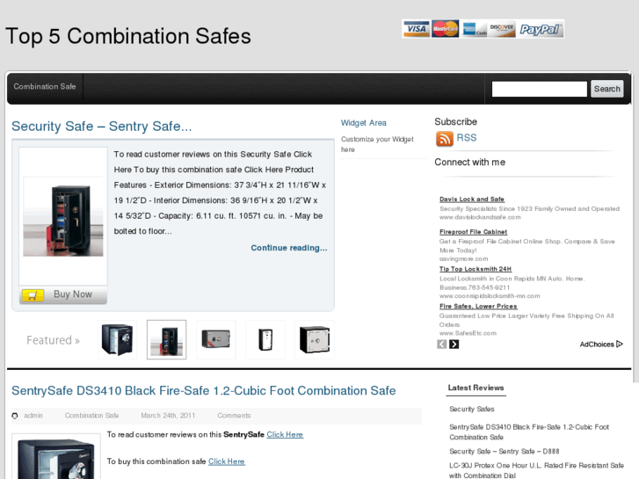Click Here link to read customer reviews
Viewport: 639px width, 479px height.
[285, 434]
